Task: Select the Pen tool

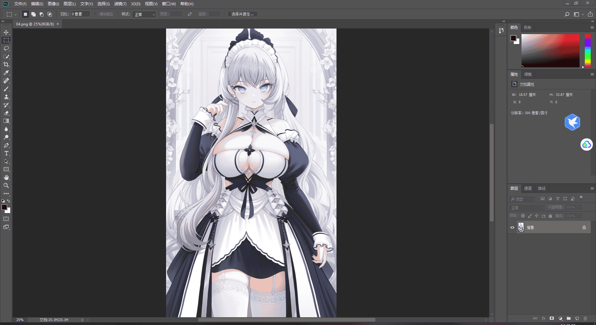Action: point(6,145)
